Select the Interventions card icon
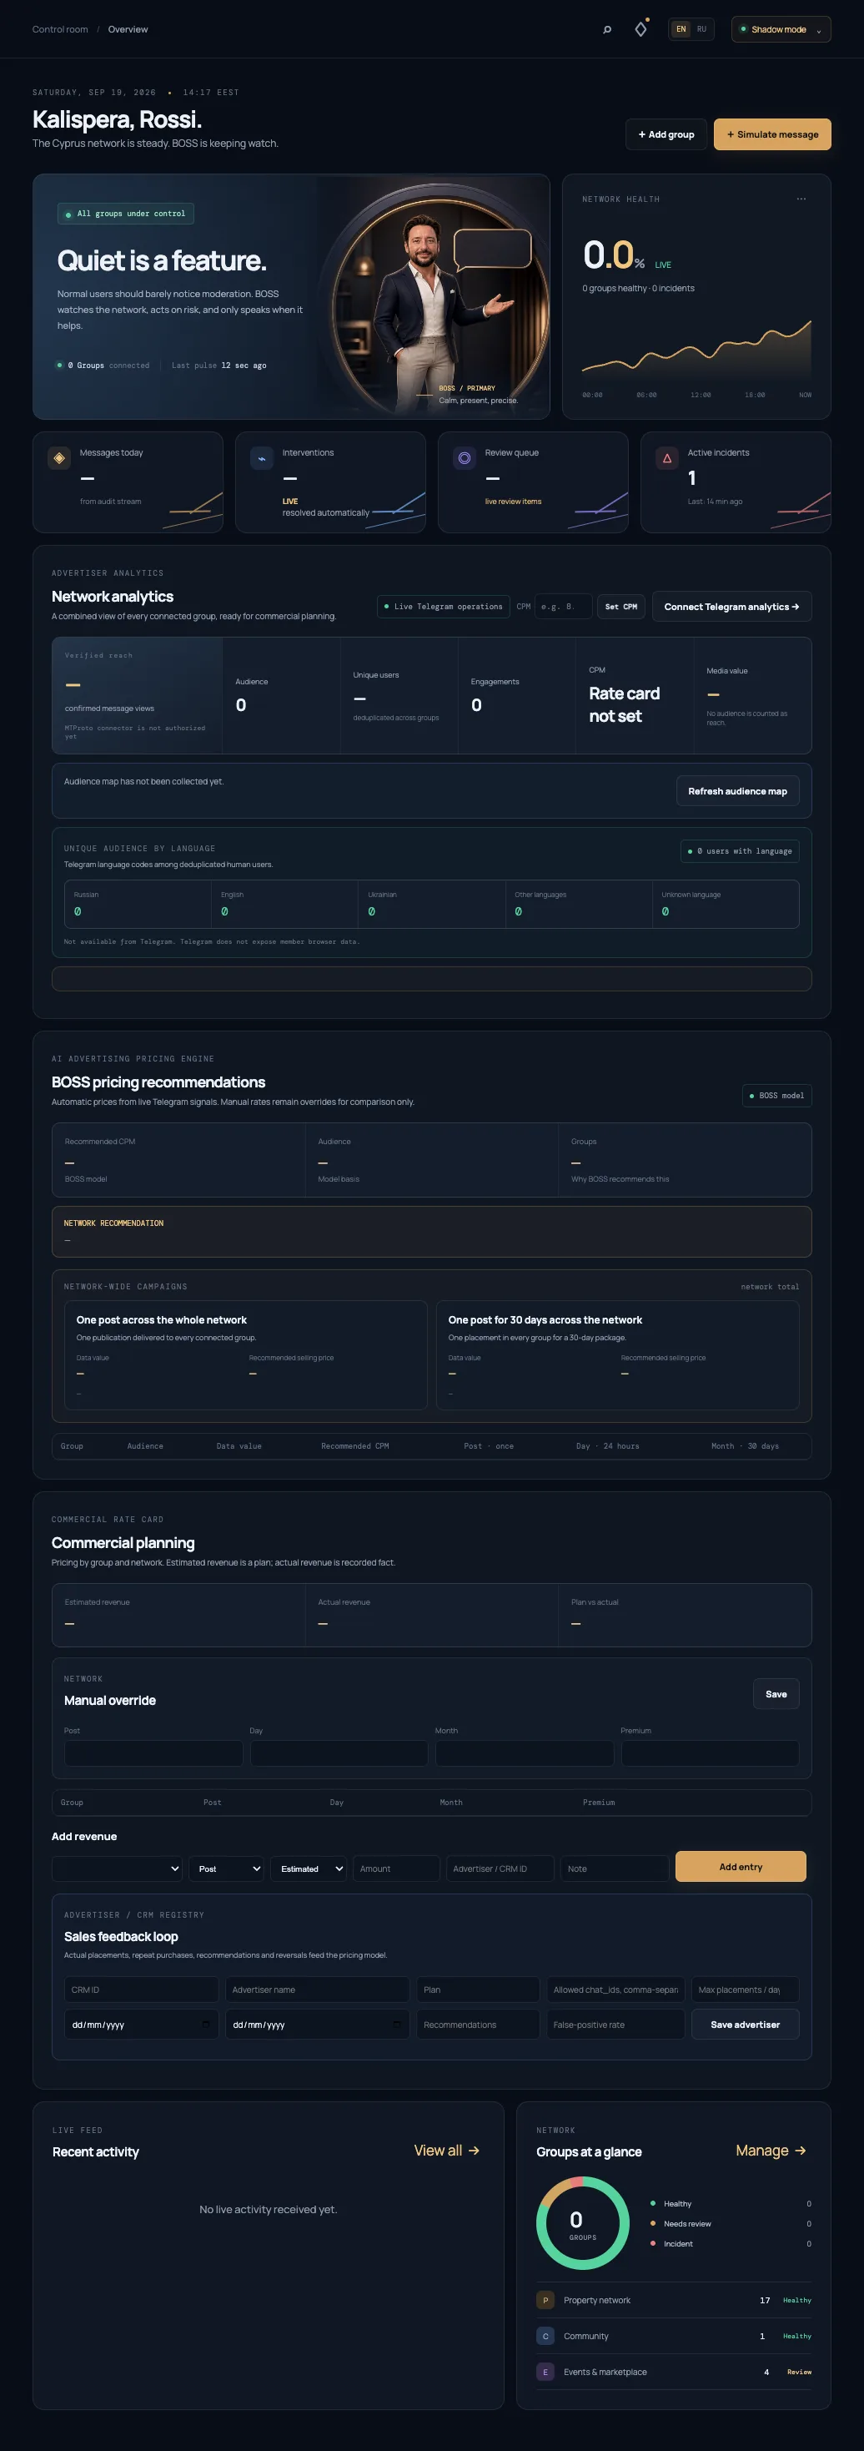The width and height of the screenshot is (864, 2451). [x=261, y=457]
